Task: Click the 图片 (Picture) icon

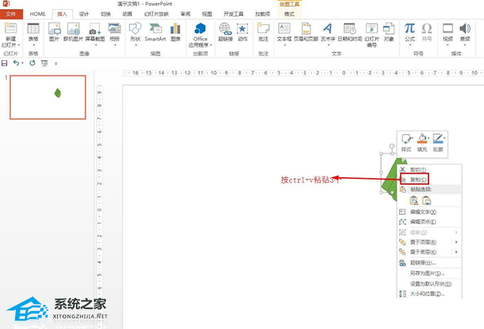Action: point(55,29)
